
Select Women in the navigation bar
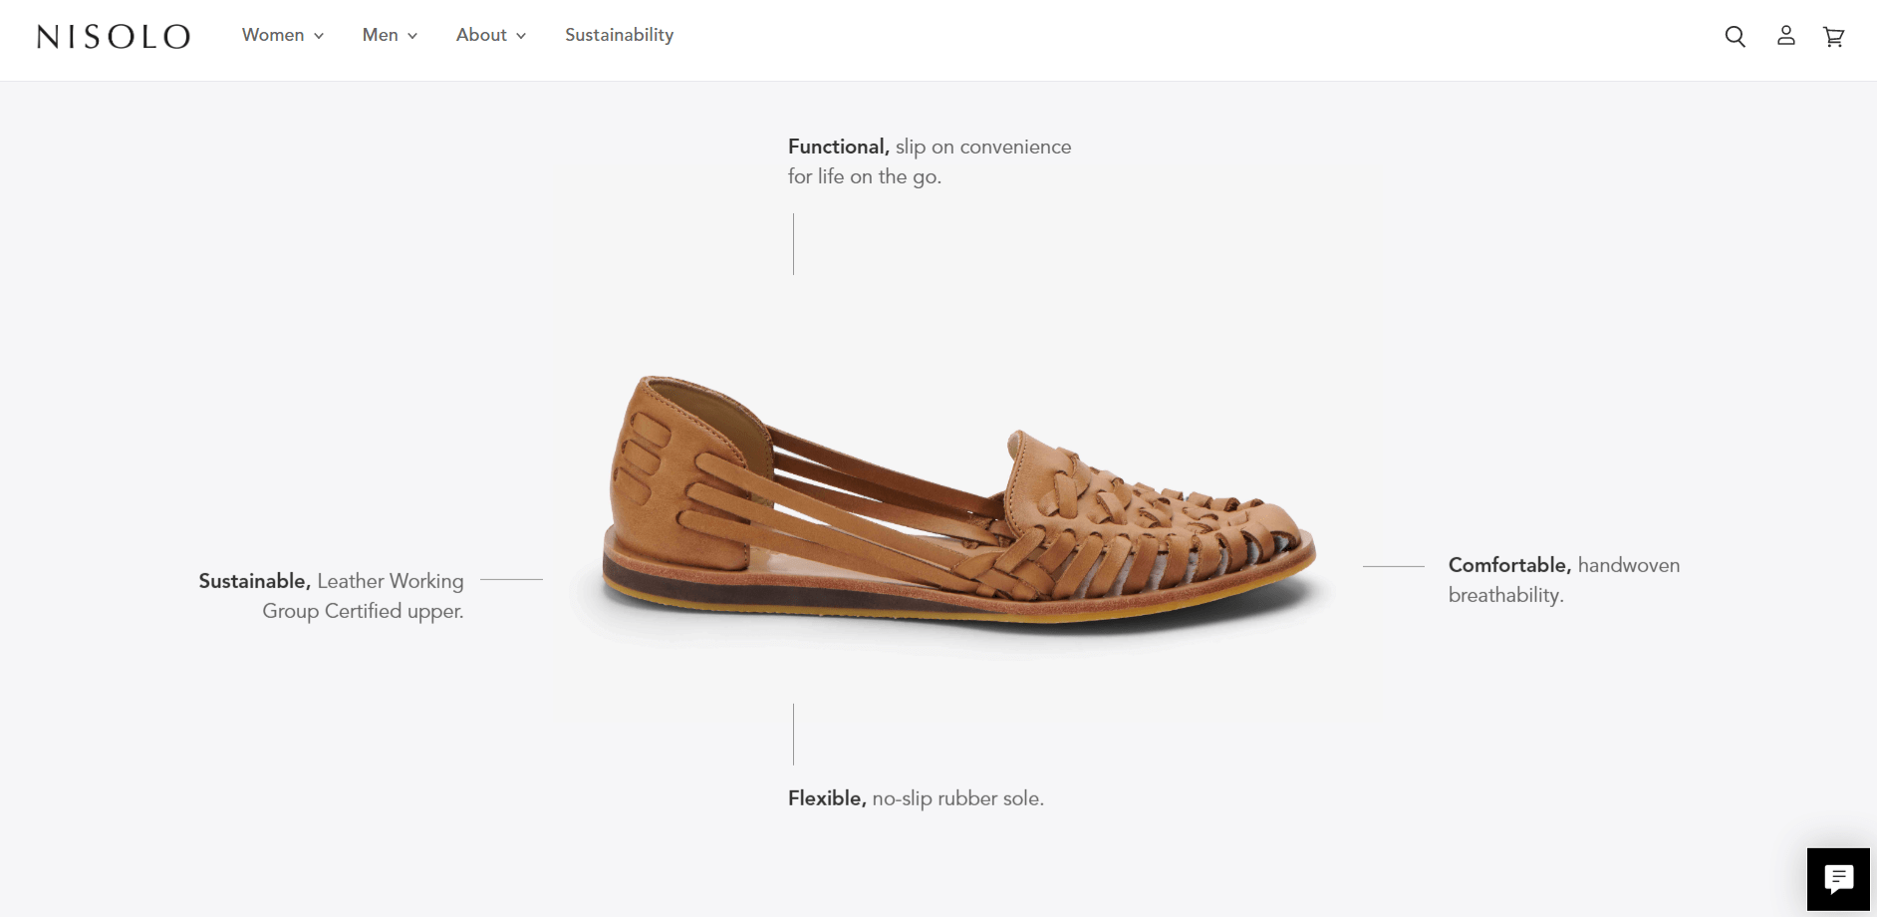tap(273, 35)
